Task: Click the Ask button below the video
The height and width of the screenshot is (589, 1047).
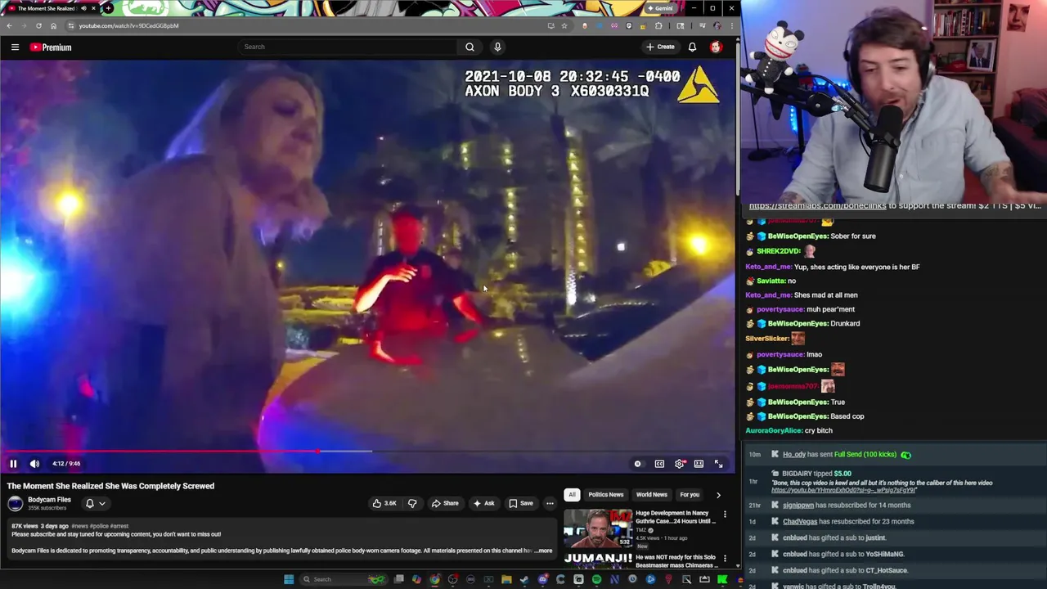Action: 483,503
